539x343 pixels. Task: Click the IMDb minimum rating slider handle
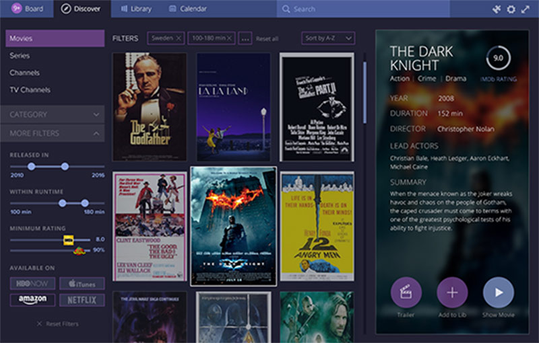[68, 239]
